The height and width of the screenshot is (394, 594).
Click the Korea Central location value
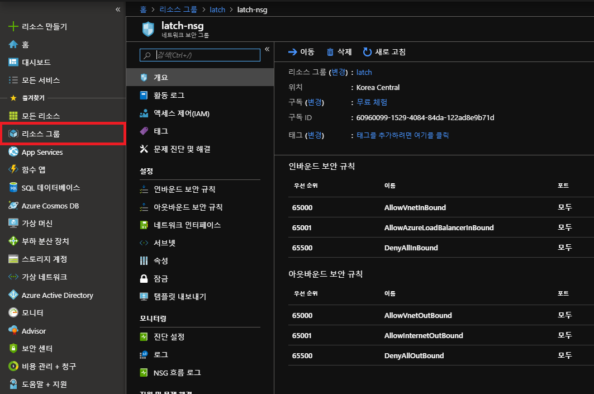378,87
